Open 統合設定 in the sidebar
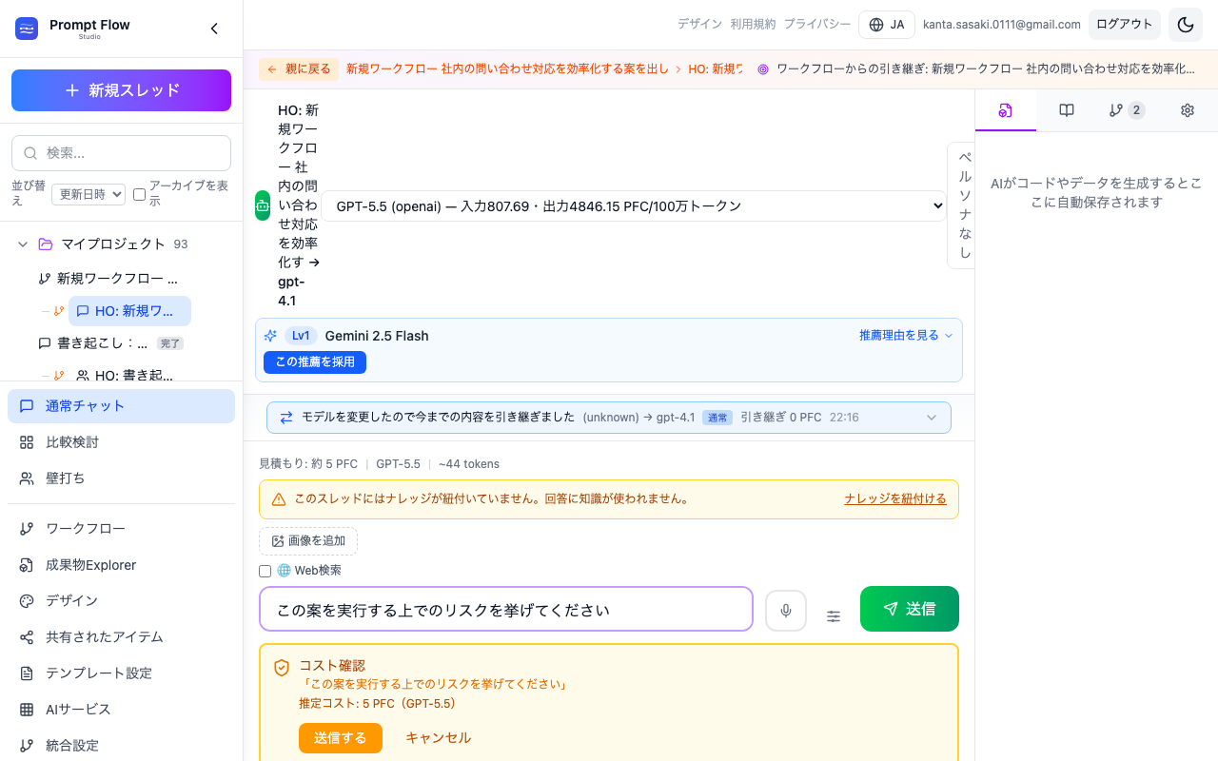Viewport: 1218px width, 761px height. click(121, 746)
